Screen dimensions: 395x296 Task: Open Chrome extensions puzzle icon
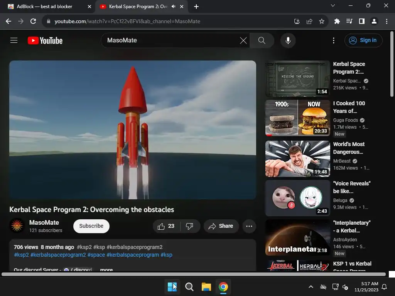(337, 22)
